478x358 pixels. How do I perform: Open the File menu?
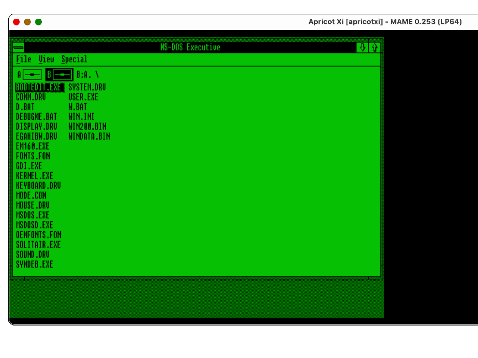click(x=23, y=60)
